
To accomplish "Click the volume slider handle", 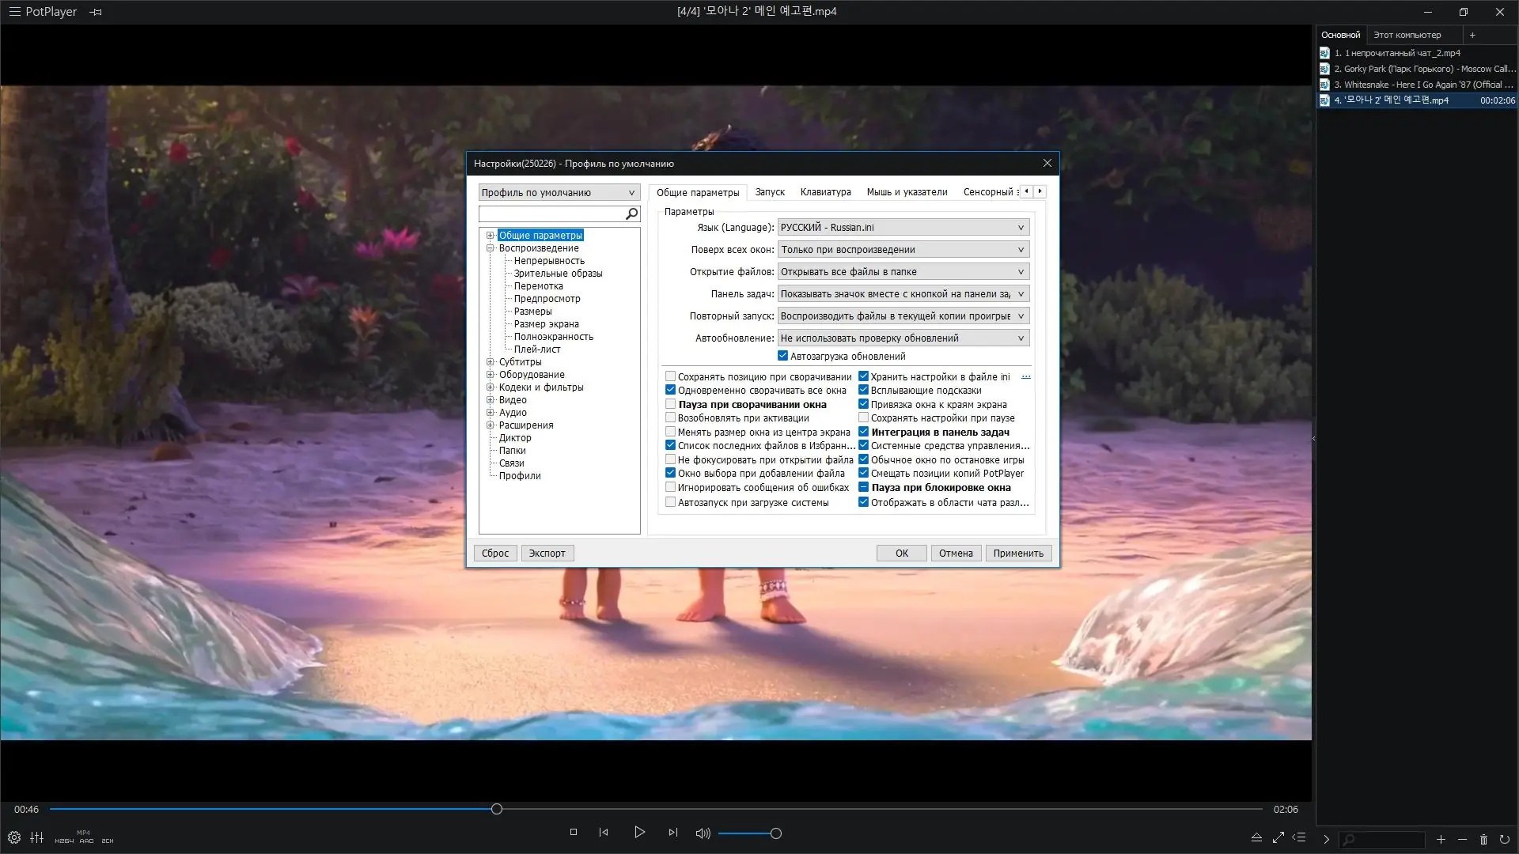I will point(776,833).
